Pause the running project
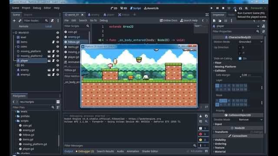The width and height of the screenshot is (278, 156). pos(217,8)
